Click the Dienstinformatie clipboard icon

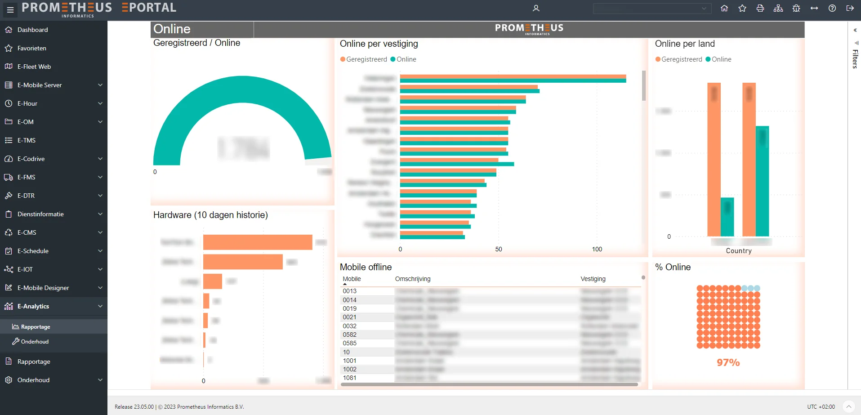pyautogui.click(x=9, y=214)
